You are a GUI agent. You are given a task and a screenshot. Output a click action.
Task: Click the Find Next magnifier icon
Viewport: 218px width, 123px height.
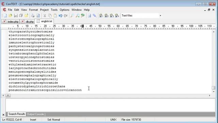click(77, 15)
